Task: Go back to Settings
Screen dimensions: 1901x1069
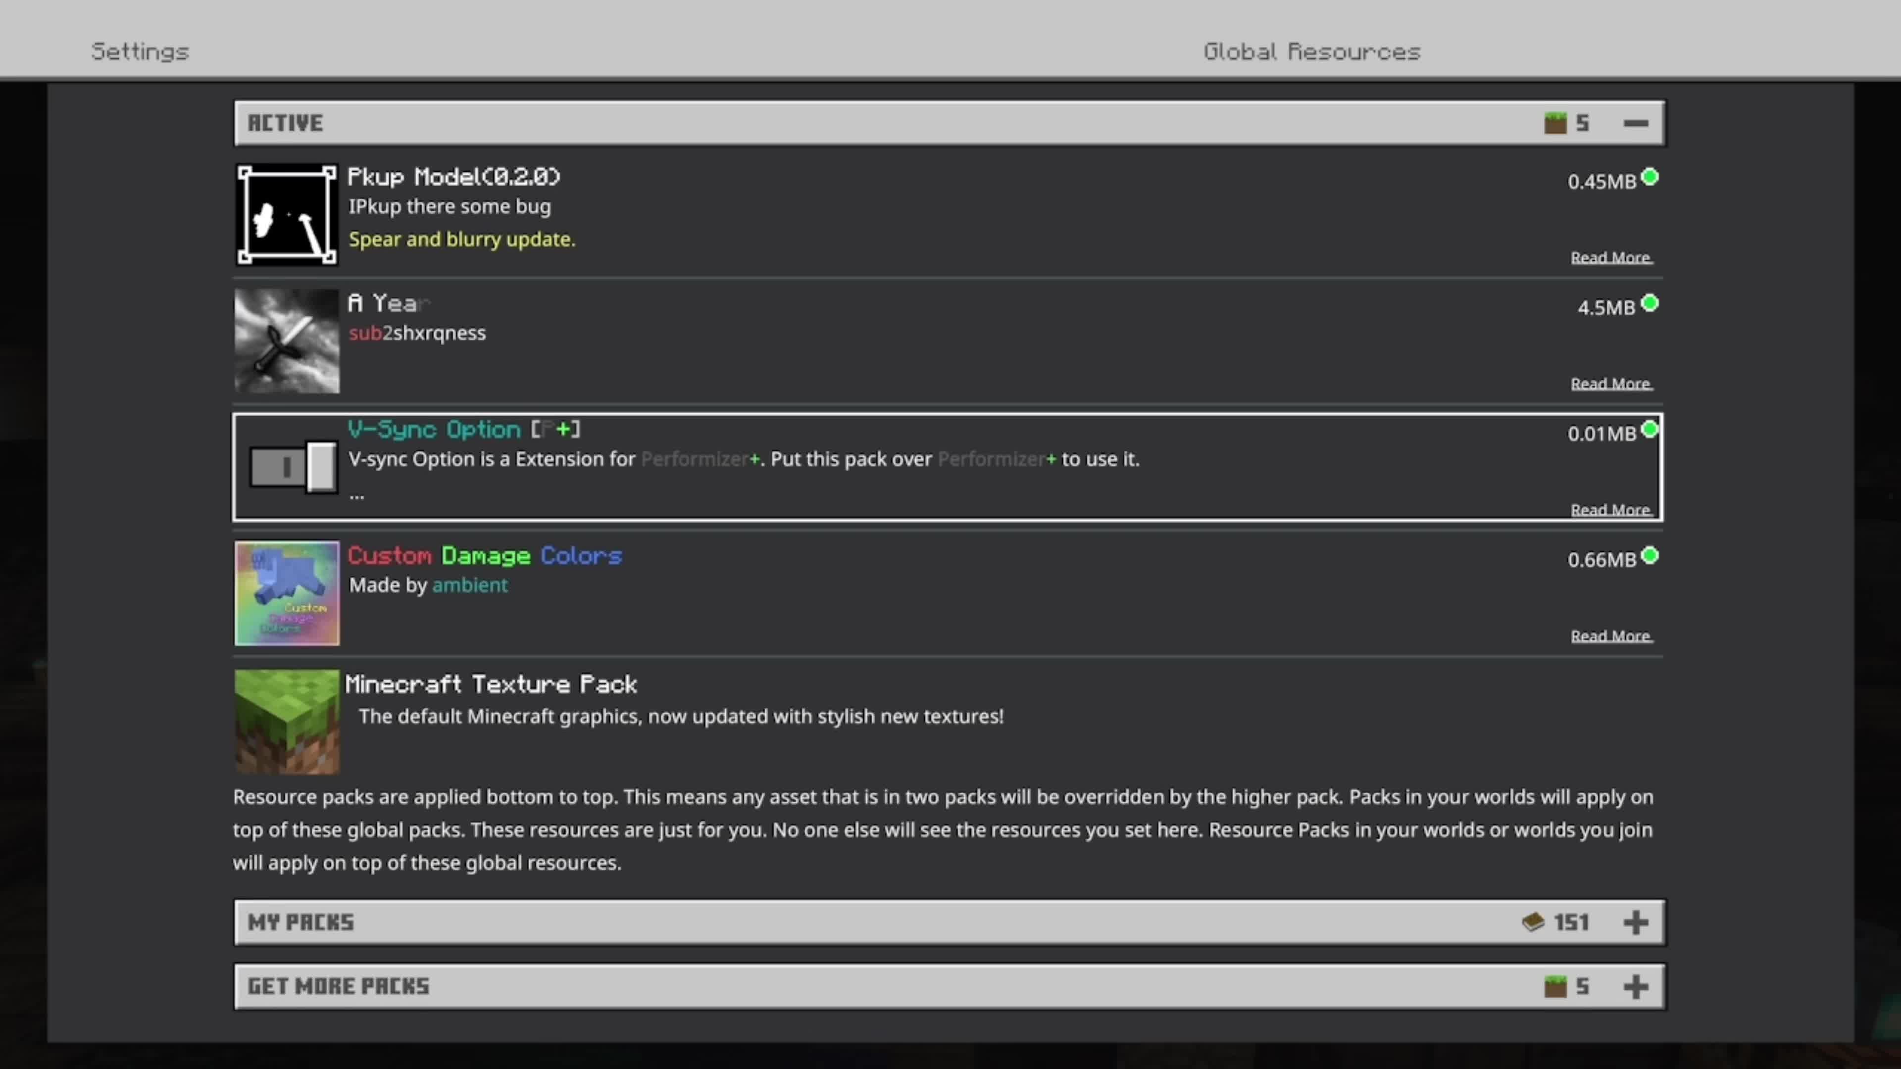Action: tap(140, 51)
